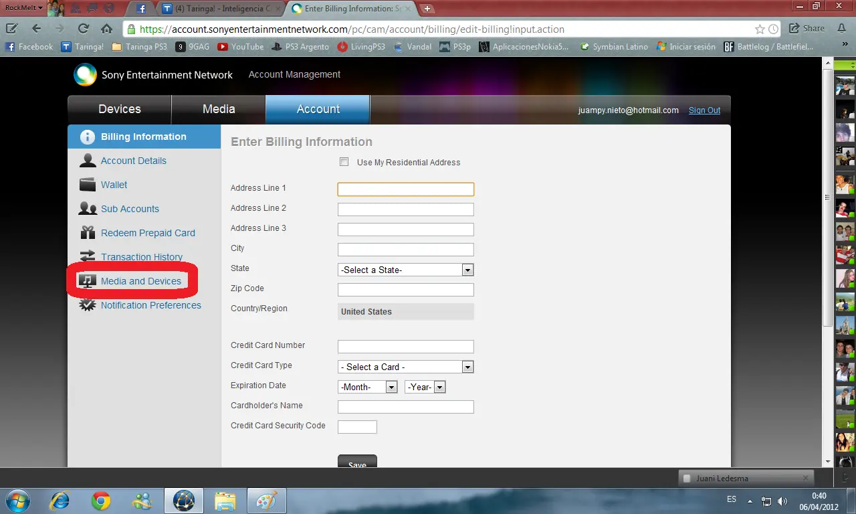The image size is (856, 514).
Task: Open the Symbian Latino bookmark
Action: (x=614, y=47)
